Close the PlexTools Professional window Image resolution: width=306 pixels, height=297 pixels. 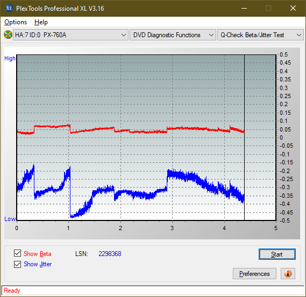(293, 8)
